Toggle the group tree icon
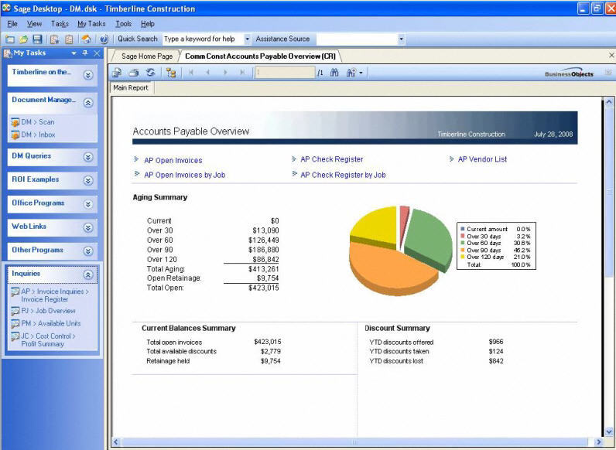Screen dimensions: 616x450 pyautogui.click(x=171, y=73)
